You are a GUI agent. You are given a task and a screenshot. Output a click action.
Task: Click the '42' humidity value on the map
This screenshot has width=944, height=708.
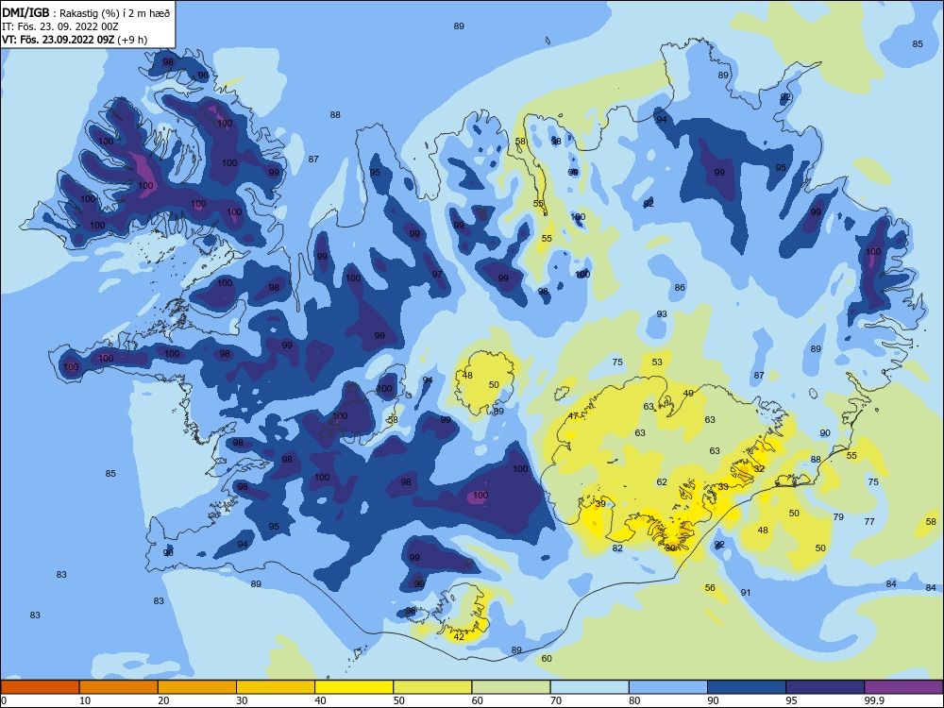tap(459, 637)
